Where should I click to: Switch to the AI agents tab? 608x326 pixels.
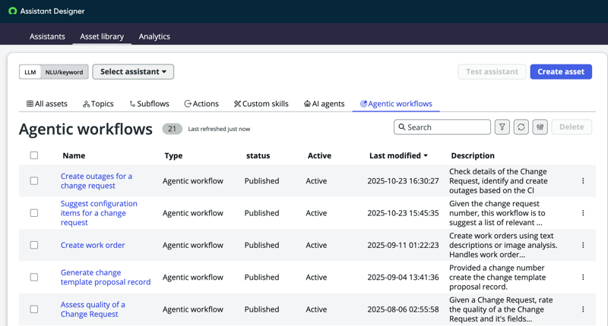pos(325,104)
